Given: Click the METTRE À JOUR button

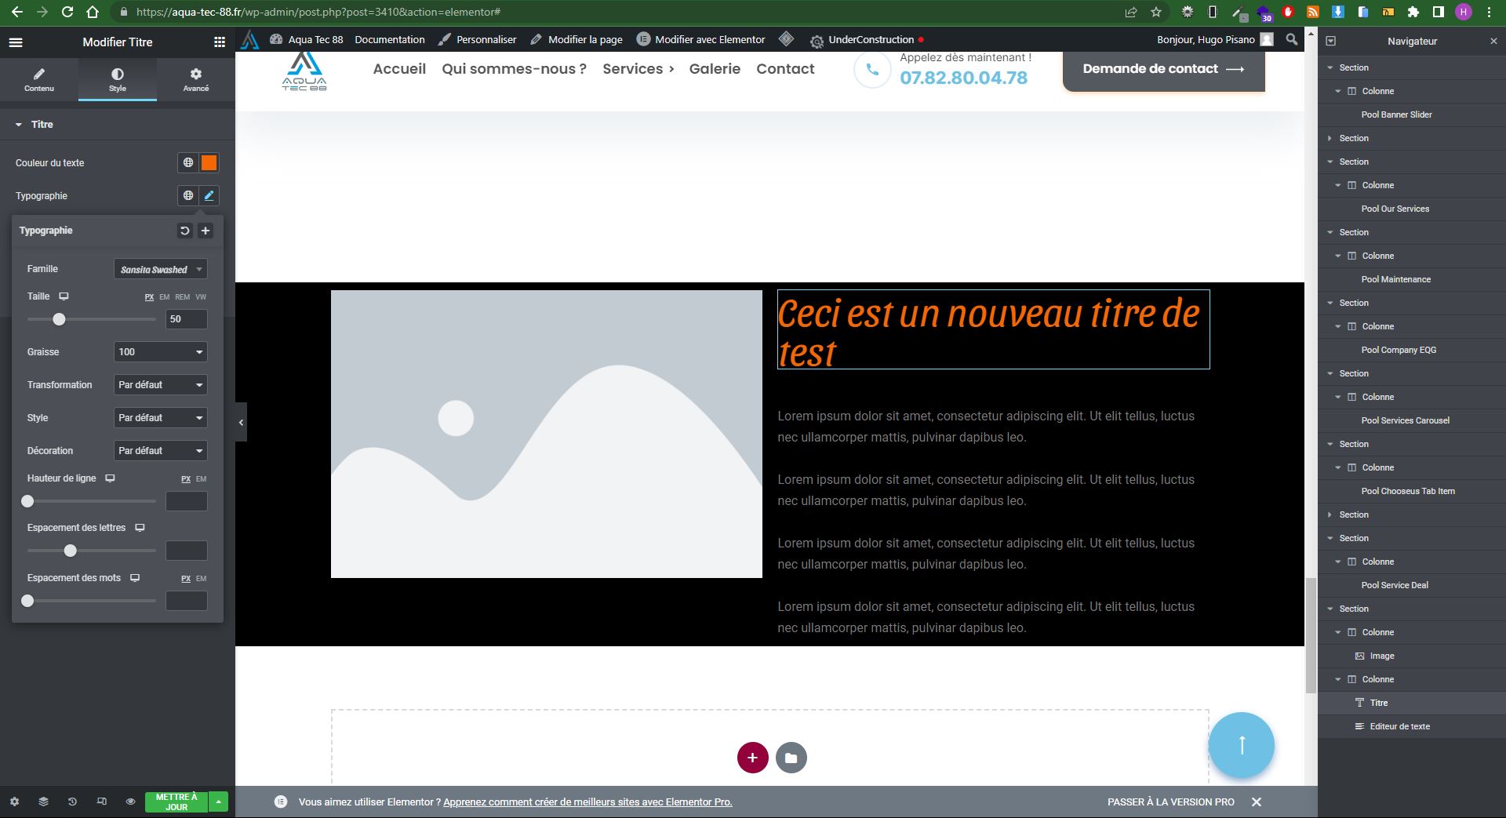Looking at the screenshot, I should (x=176, y=802).
